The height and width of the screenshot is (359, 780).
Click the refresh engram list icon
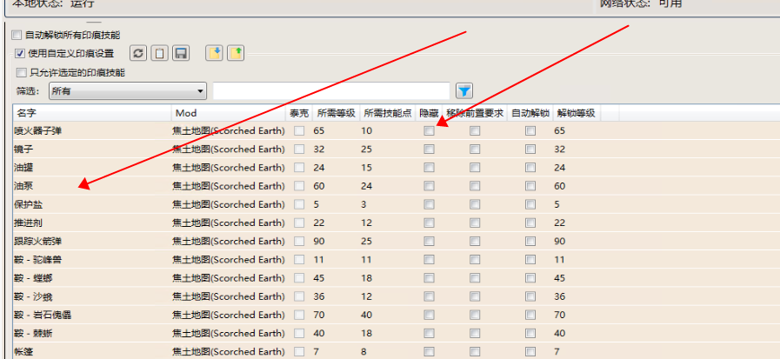(x=138, y=54)
